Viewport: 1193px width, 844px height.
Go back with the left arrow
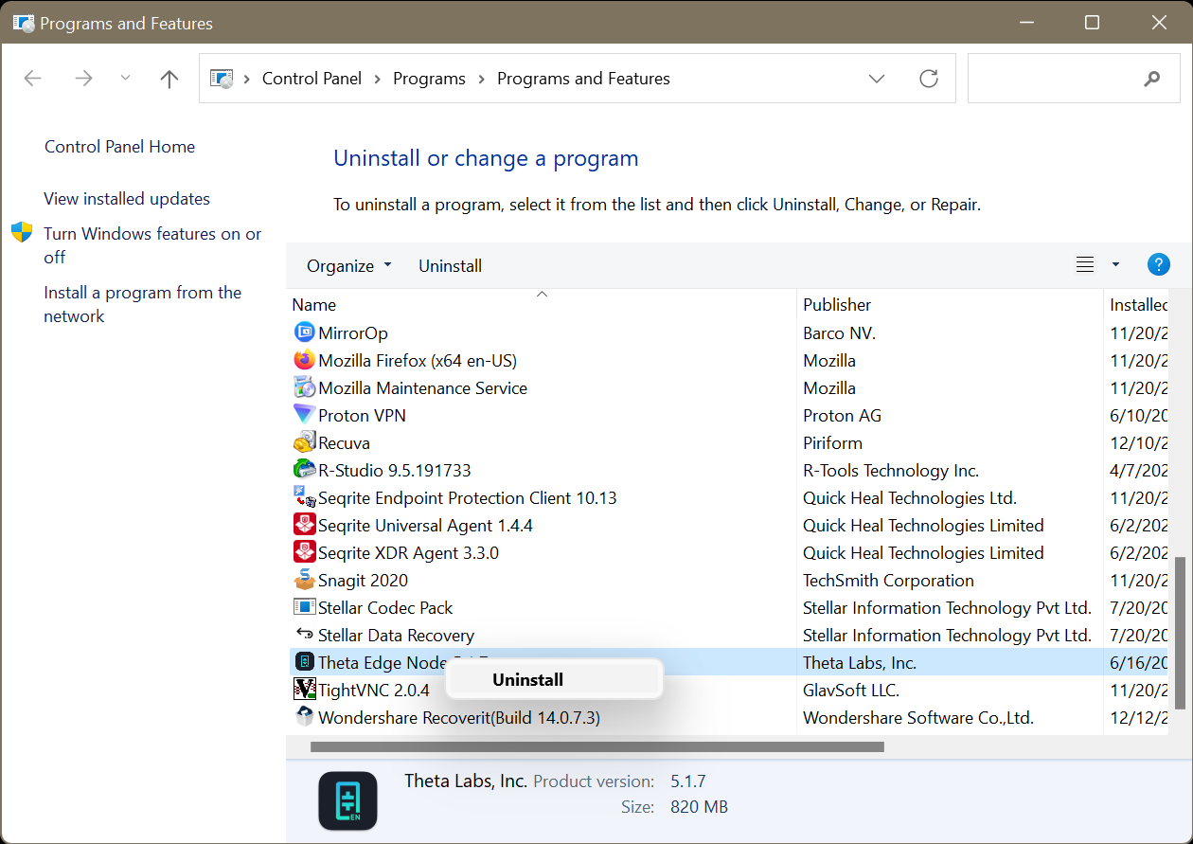coord(33,79)
